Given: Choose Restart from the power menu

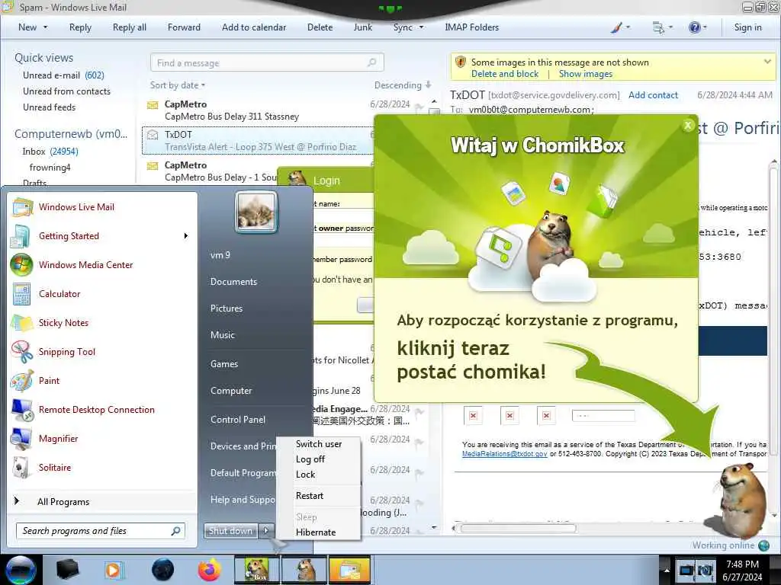Looking at the screenshot, I should coord(310,496).
